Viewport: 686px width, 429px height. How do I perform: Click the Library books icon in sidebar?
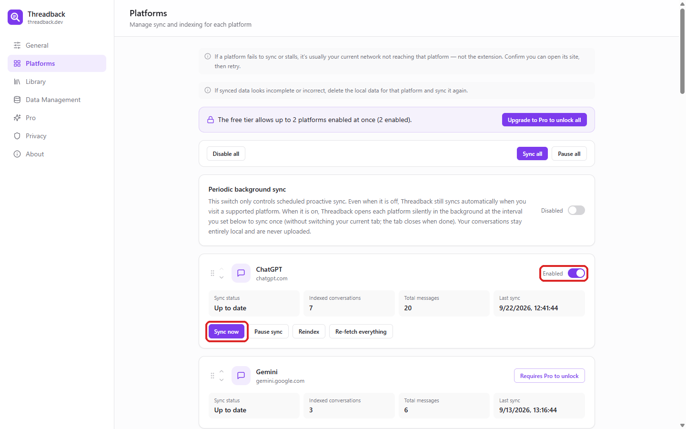pyautogui.click(x=17, y=82)
